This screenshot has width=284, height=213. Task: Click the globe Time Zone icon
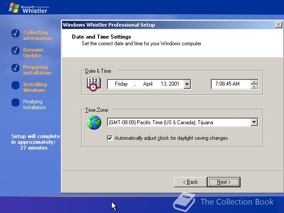[94, 122]
